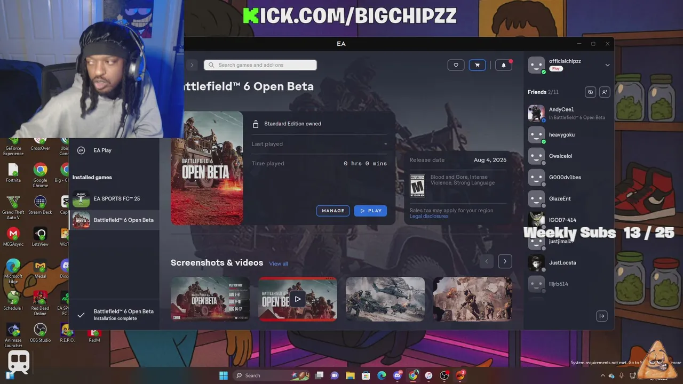Open the Schedule I desktop icon
The image size is (683, 384).
click(x=13, y=300)
